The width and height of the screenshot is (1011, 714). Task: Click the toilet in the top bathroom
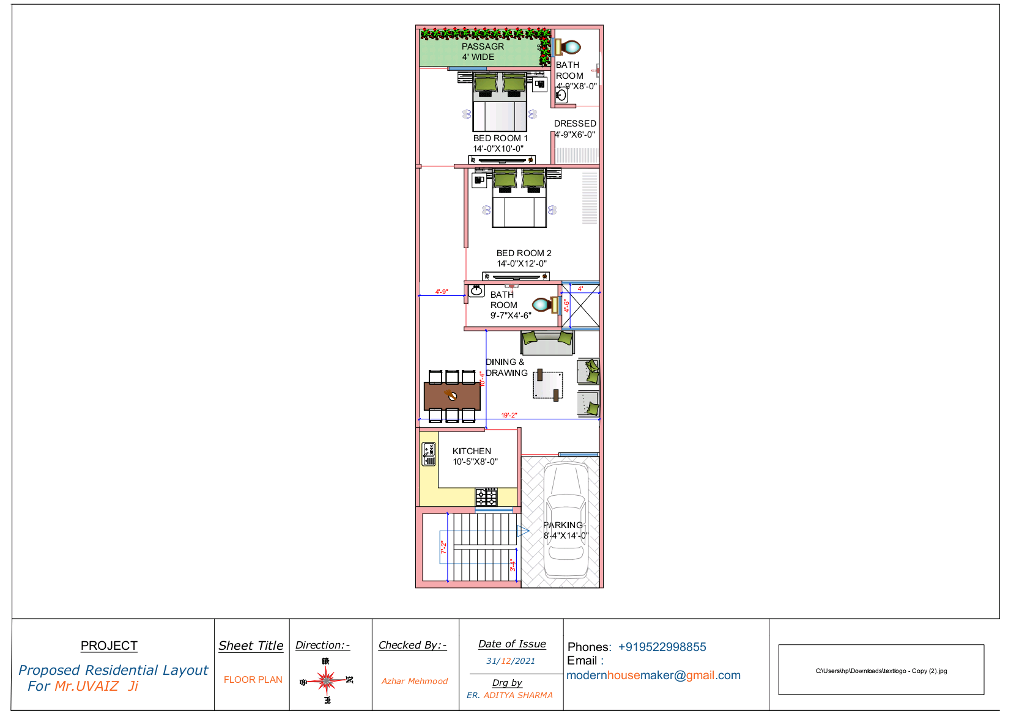point(568,47)
